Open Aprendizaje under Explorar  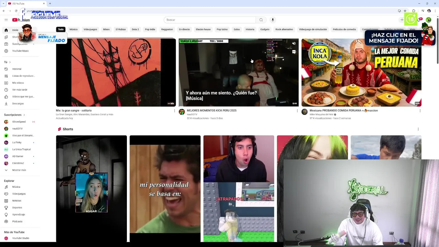(x=19, y=214)
